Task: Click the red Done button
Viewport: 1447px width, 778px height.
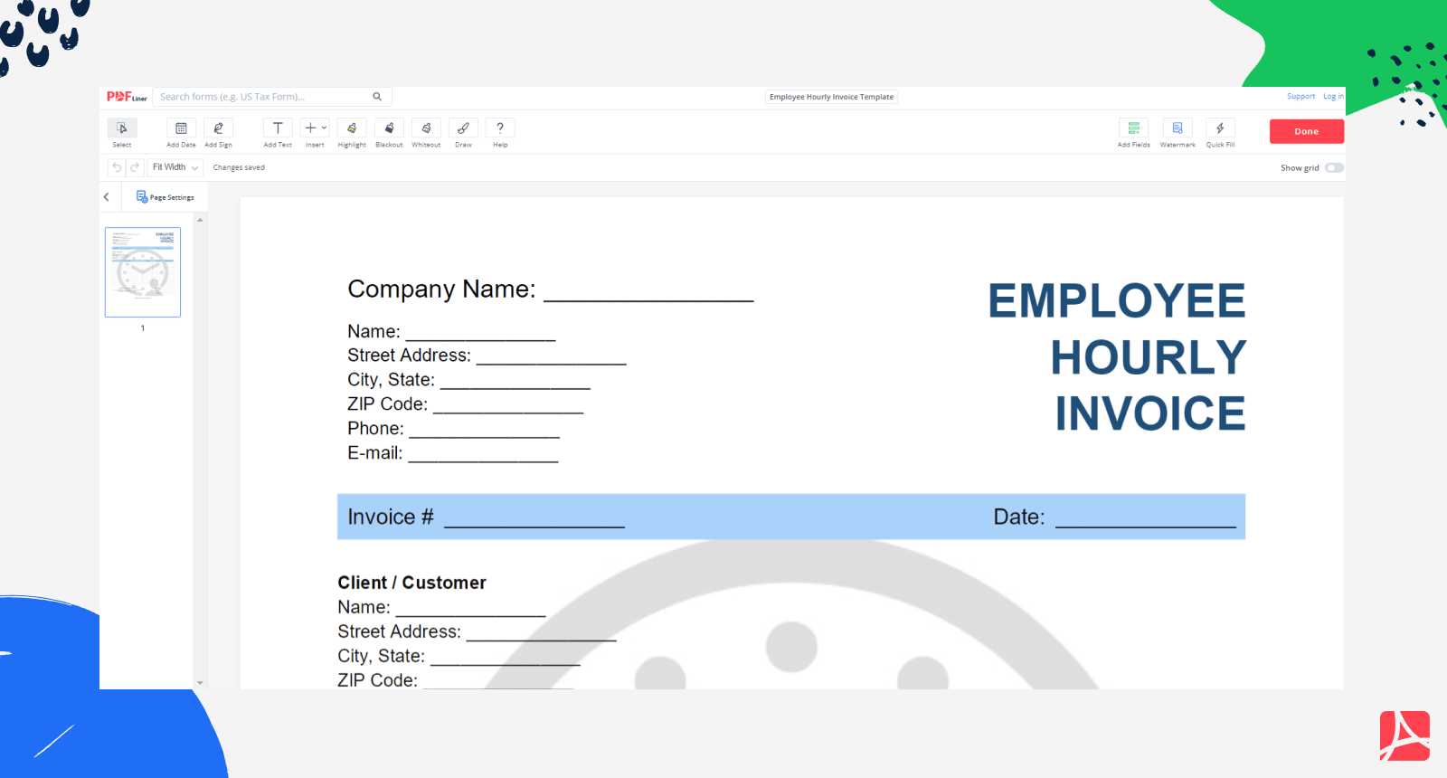Action: [x=1307, y=131]
